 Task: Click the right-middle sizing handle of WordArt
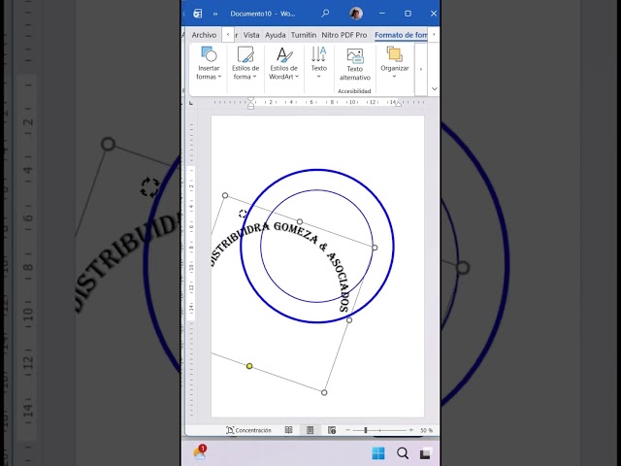click(x=349, y=320)
